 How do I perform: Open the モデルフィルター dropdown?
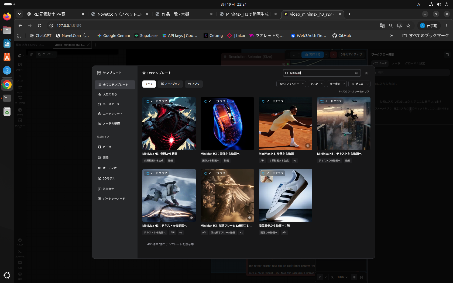click(291, 84)
